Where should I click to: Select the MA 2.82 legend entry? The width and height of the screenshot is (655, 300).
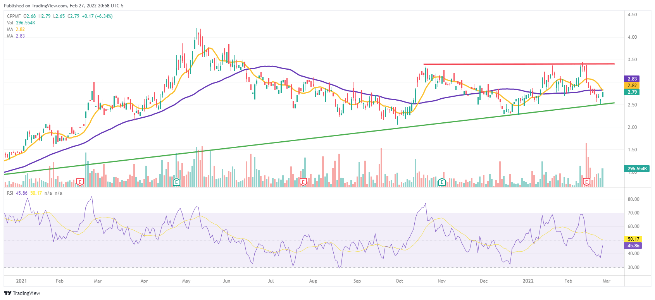pos(16,29)
